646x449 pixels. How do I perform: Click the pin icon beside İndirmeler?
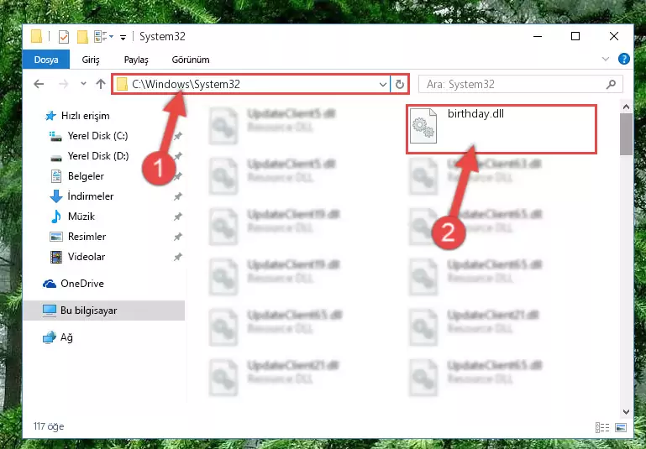[178, 196]
